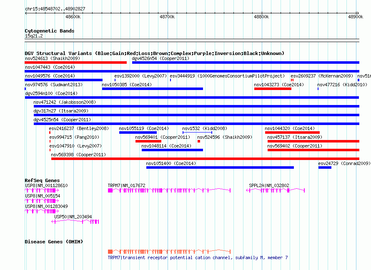Open TRPM7 transient receptor potential cation channel link
Image resolution: width=371 pixels, height=270 pixels.
198,257
